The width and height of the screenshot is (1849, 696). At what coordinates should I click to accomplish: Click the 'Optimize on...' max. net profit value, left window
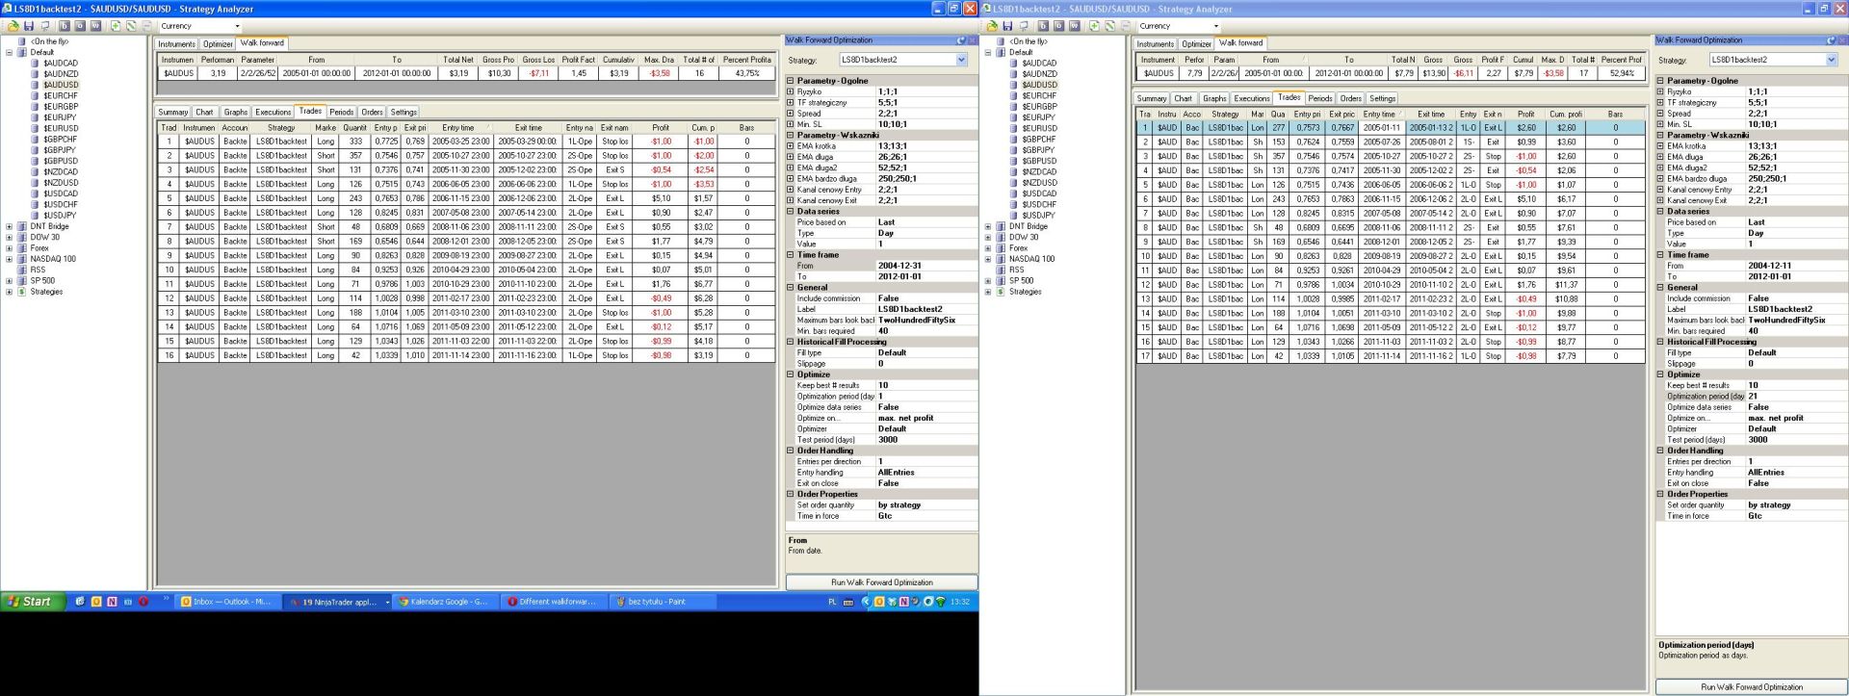[924, 418]
